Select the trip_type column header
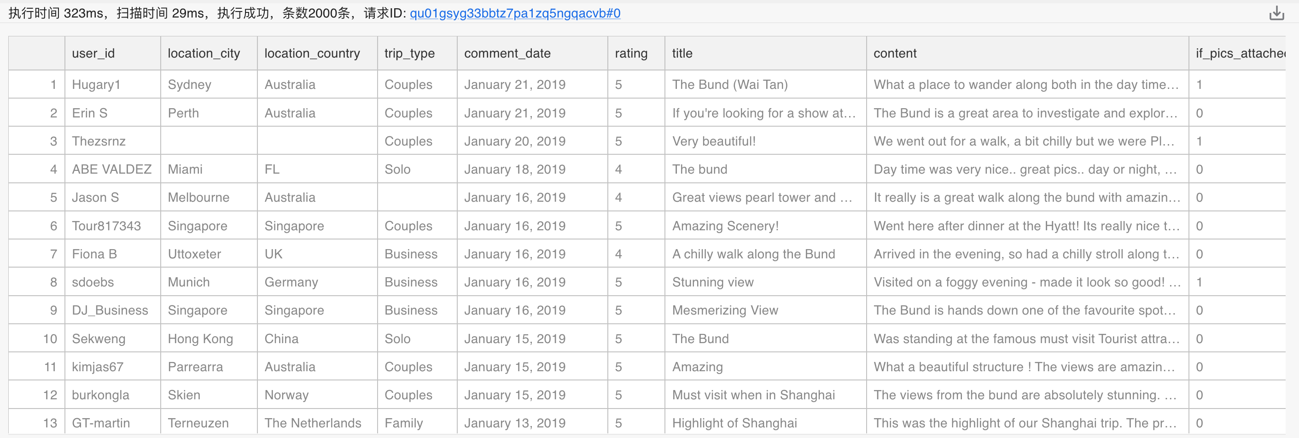1299x438 pixels. click(409, 53)
